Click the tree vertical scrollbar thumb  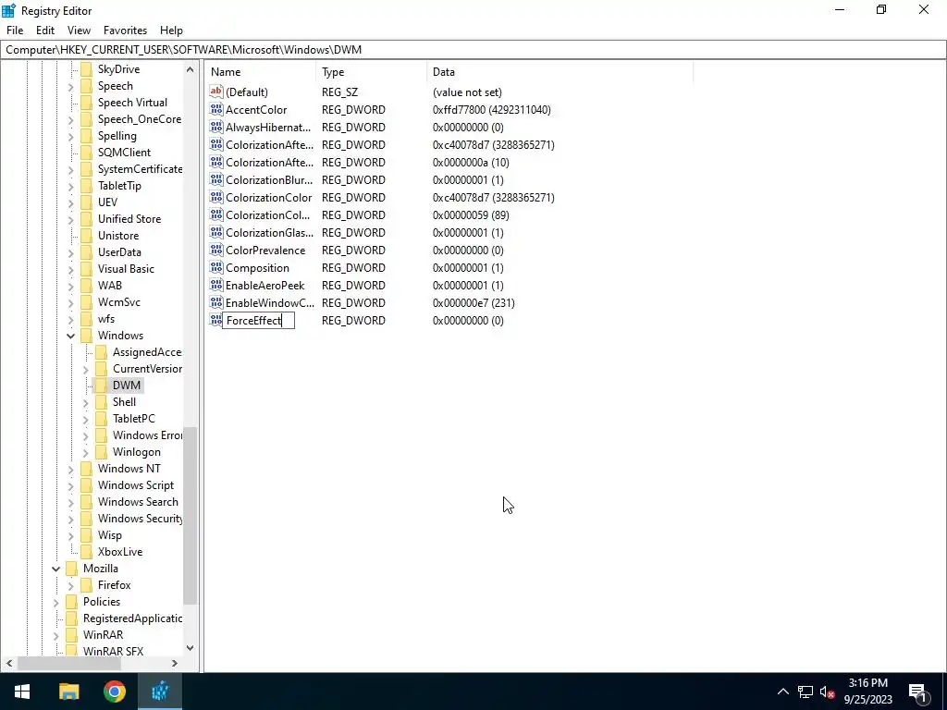pyautogui.click(x=190, y=516)
